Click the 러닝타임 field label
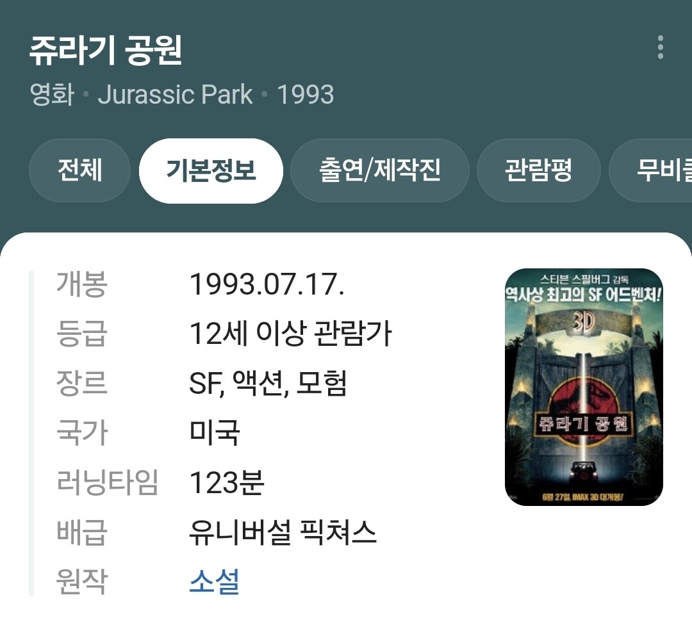 pyautogui.click(x=107, y=482)
